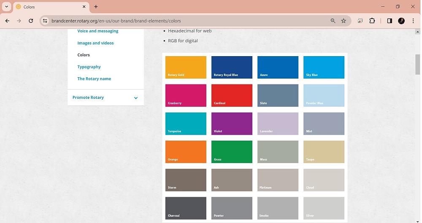The width and height of the screenshot is (422, 223).
Task: Select the Rotary Royal Blue swatch
Action: pyautogui.click(x=232, y=67)
